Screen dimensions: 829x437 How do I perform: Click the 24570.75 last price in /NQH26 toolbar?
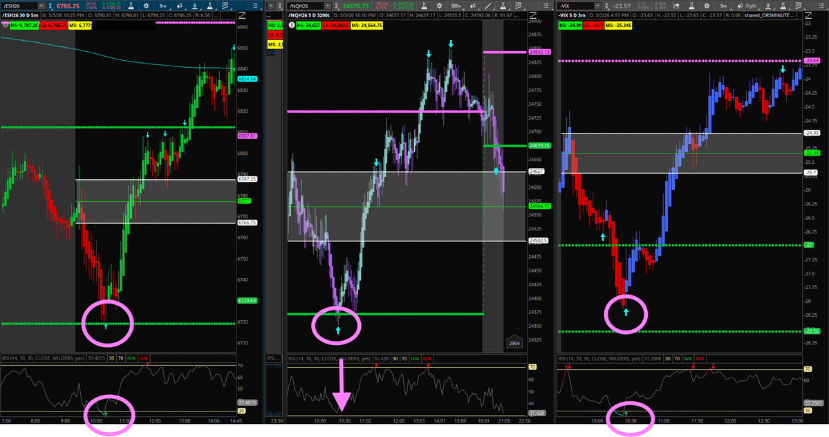pos(356,6)
